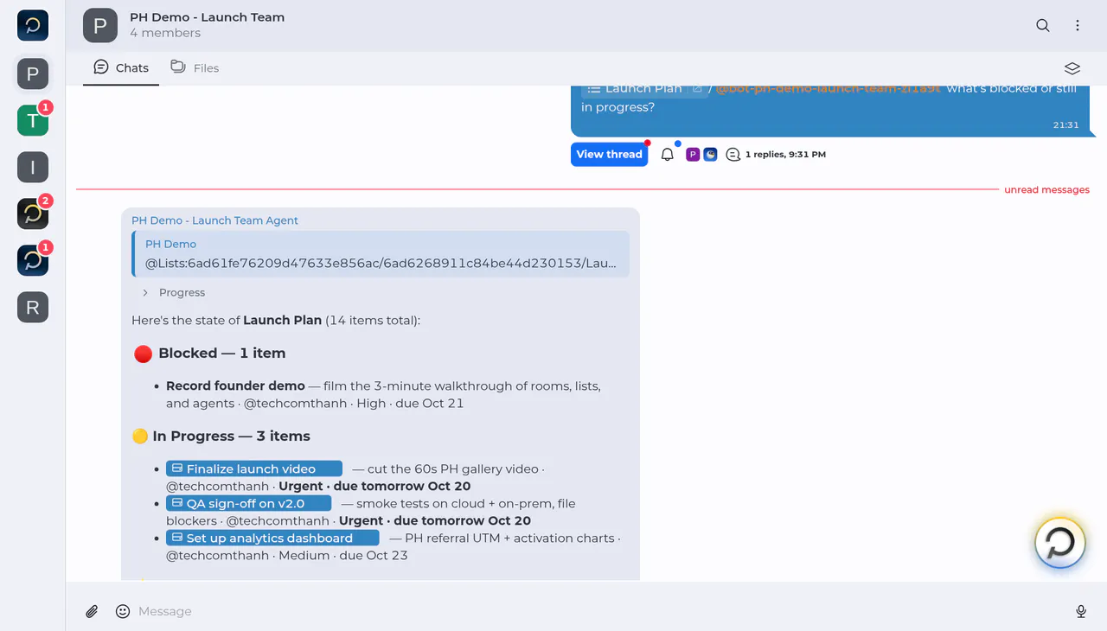Screen dimensions: 1107x631
Task: Click the PH Demo - Launch Team Agent name
Action: click(x=214, y=220)
